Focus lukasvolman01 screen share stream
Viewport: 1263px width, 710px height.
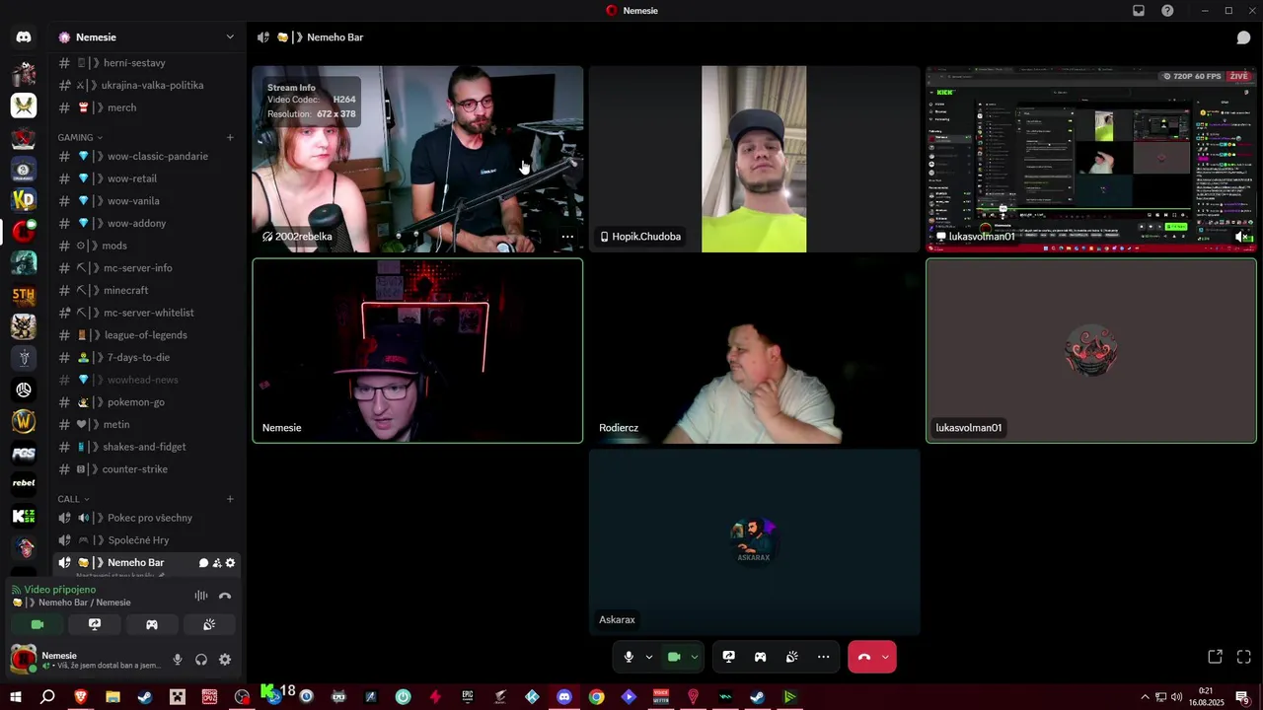pos(1091,160)
